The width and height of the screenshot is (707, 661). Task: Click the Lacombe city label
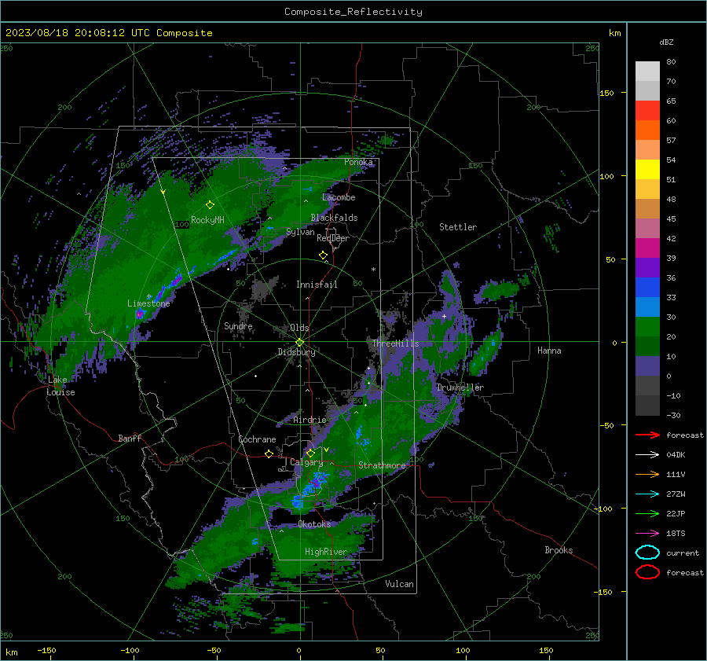click(x=339, y=197)
